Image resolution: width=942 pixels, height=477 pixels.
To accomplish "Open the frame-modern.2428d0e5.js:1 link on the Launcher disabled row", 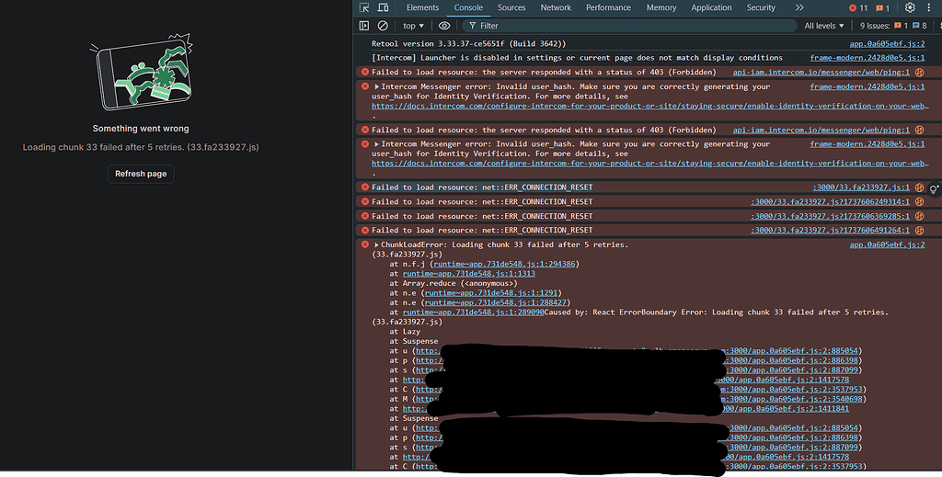I will 867,58.
